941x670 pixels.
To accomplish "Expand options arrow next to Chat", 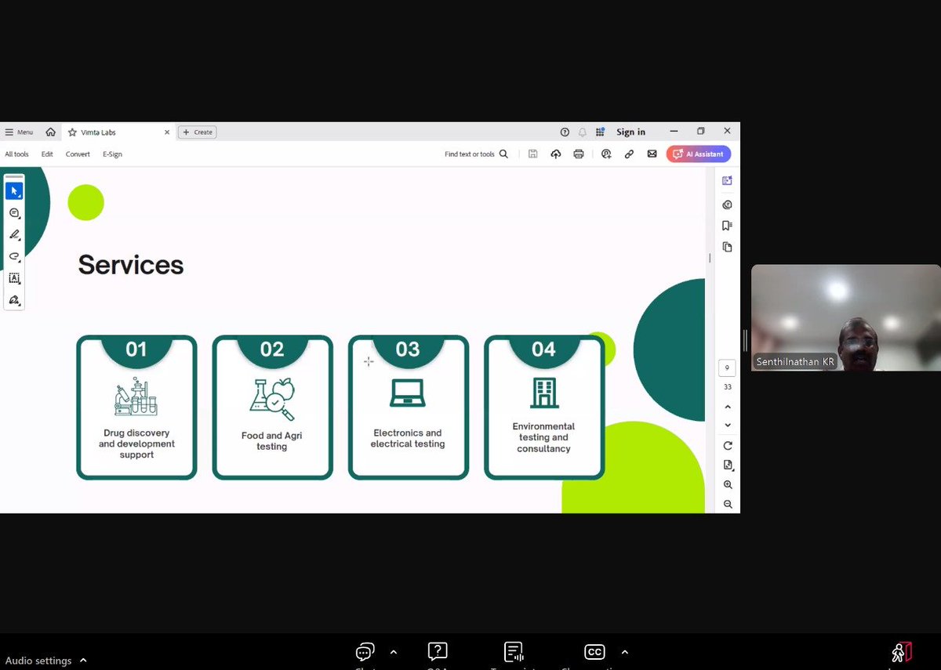I will [x=394, y=652].
